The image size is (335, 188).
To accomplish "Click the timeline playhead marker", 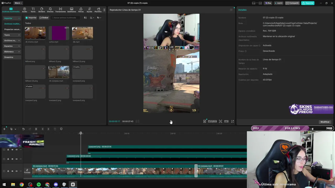I will pos(81,133).
